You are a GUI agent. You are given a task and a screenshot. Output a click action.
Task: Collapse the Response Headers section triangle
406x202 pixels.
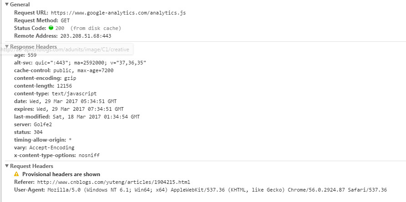point(7,46)
